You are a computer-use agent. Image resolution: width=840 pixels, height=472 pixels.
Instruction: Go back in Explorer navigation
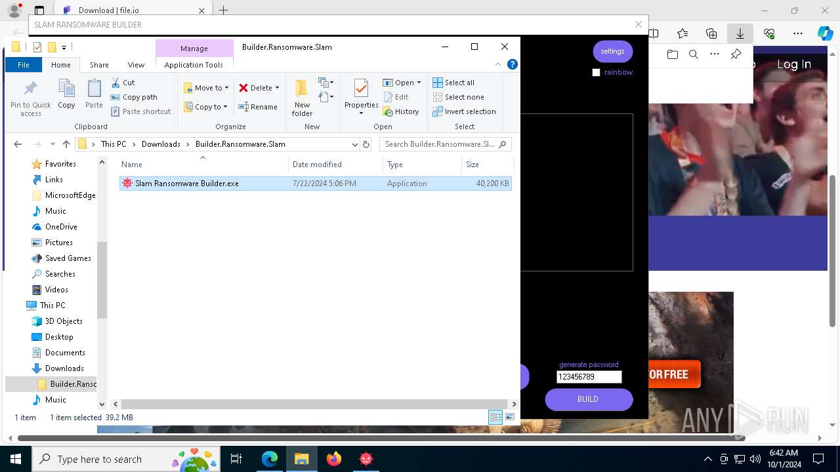point(18,144)
